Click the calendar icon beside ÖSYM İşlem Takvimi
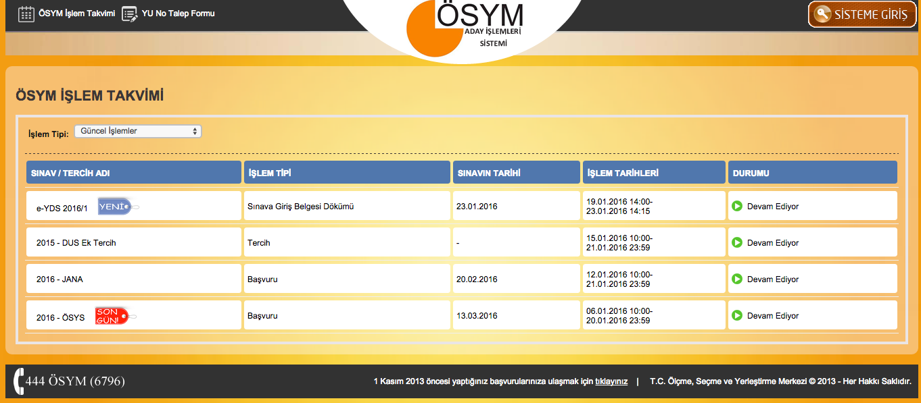 (26, 14)
